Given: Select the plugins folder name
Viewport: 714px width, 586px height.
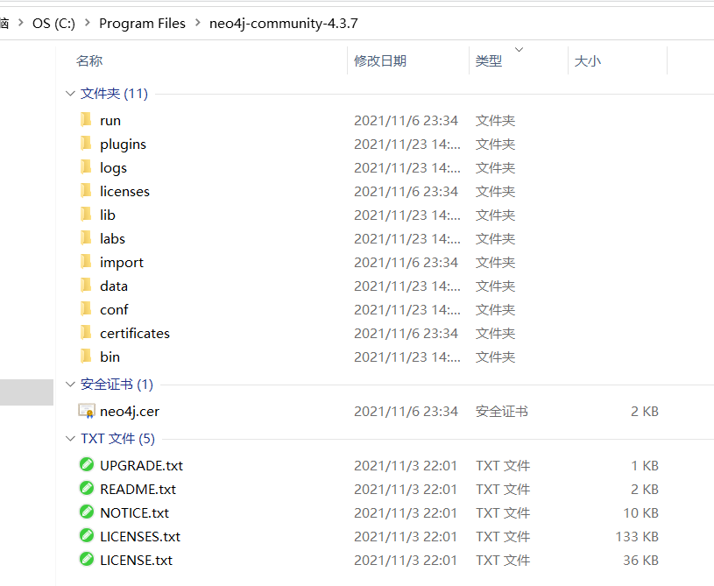Looking at the screenshot, I should coord(123,145).
